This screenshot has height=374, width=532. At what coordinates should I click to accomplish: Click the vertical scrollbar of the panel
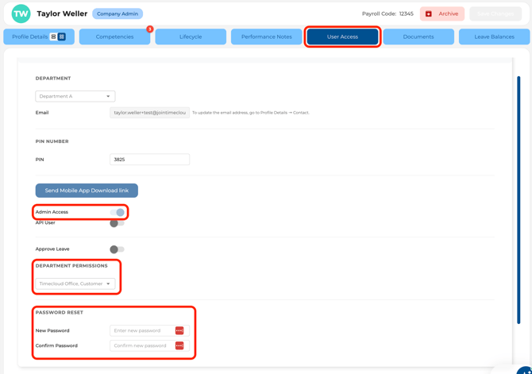click(519, 200)
